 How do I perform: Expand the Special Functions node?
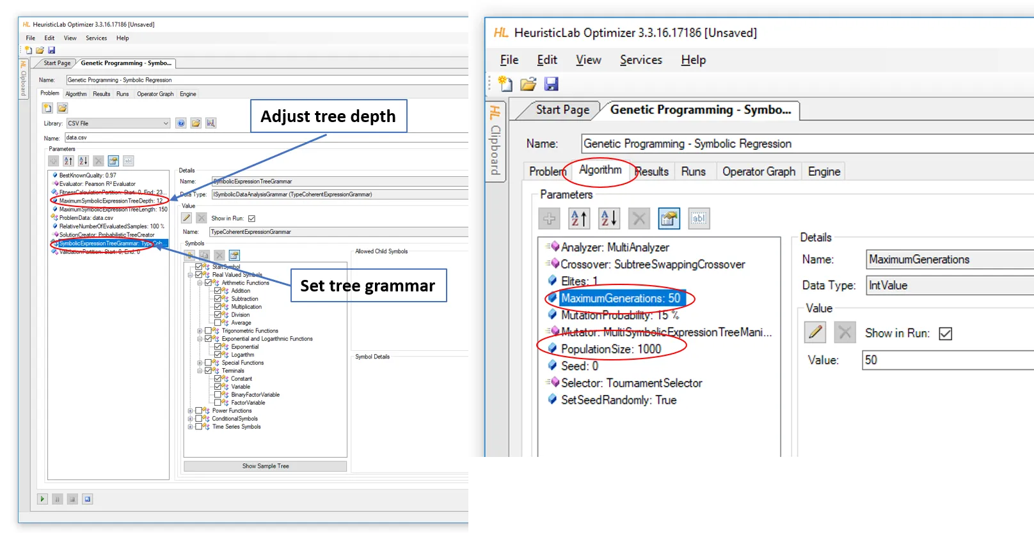coord(200,362)
